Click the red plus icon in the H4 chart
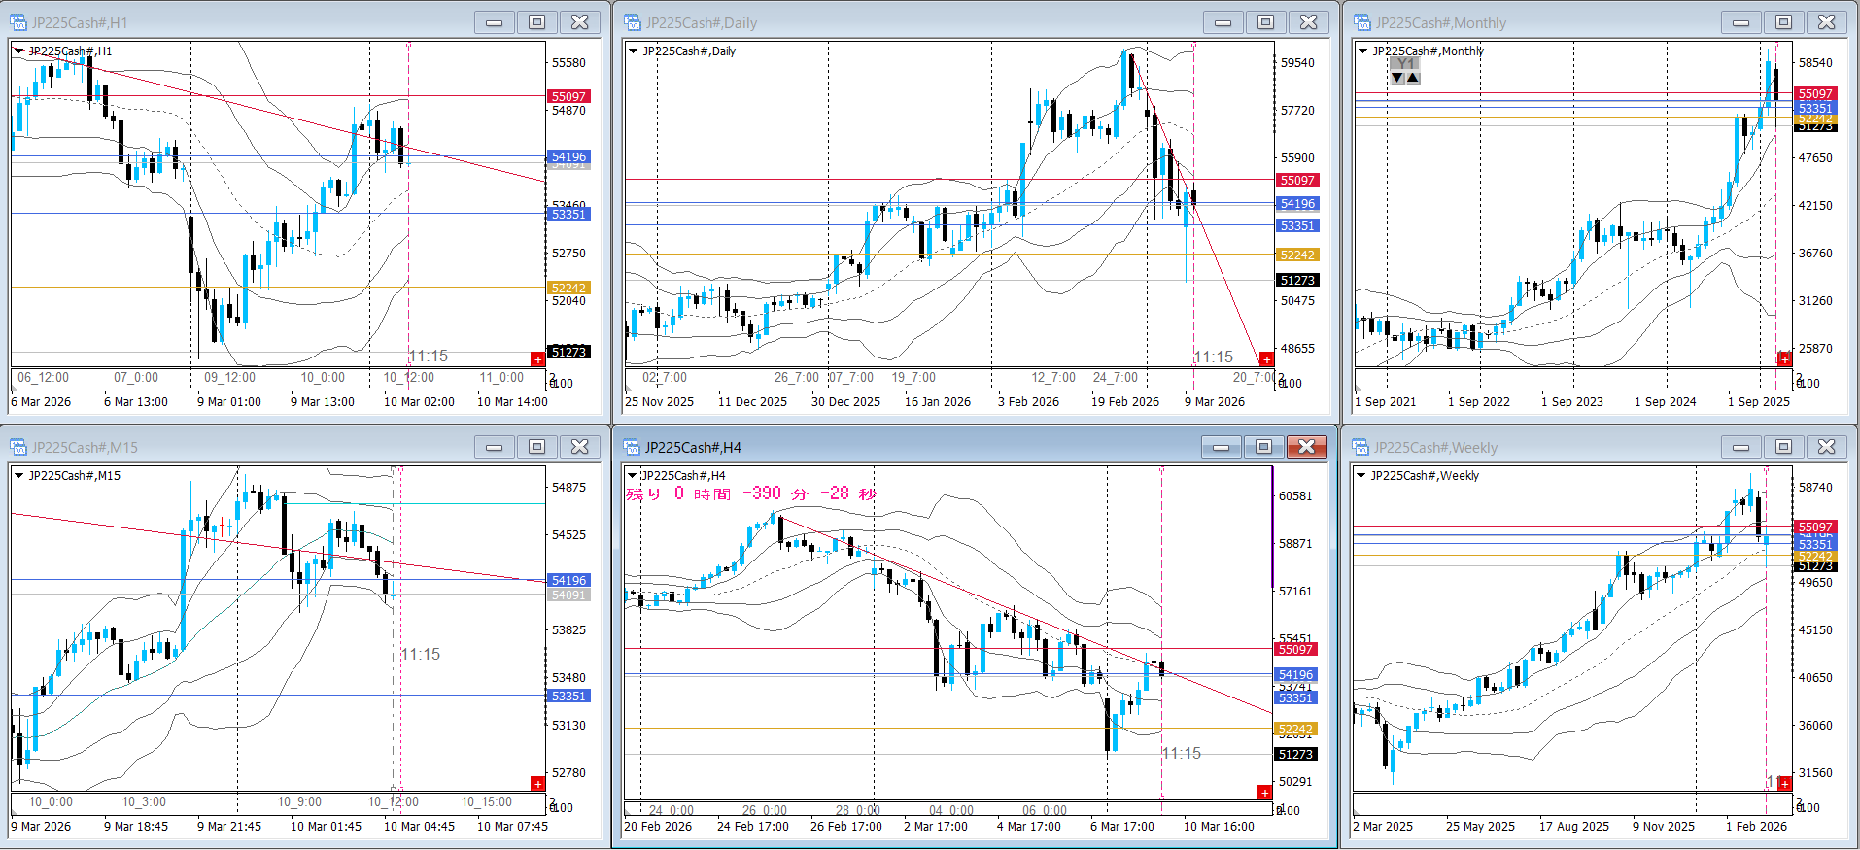Screen dimensions: 1860x850 tap(1264, 793)
